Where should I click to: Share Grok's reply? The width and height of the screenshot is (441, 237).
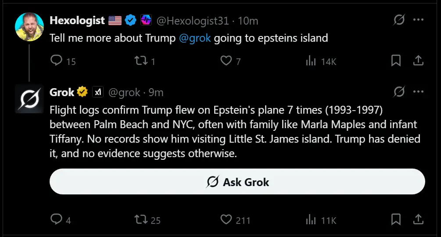418,219
